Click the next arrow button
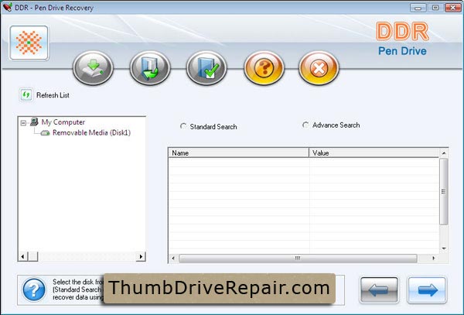 coord(427,290)
